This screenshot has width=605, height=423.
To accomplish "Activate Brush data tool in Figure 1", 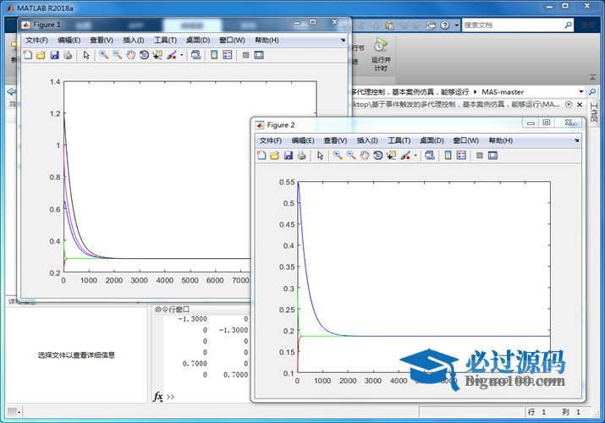I will 172,55.
